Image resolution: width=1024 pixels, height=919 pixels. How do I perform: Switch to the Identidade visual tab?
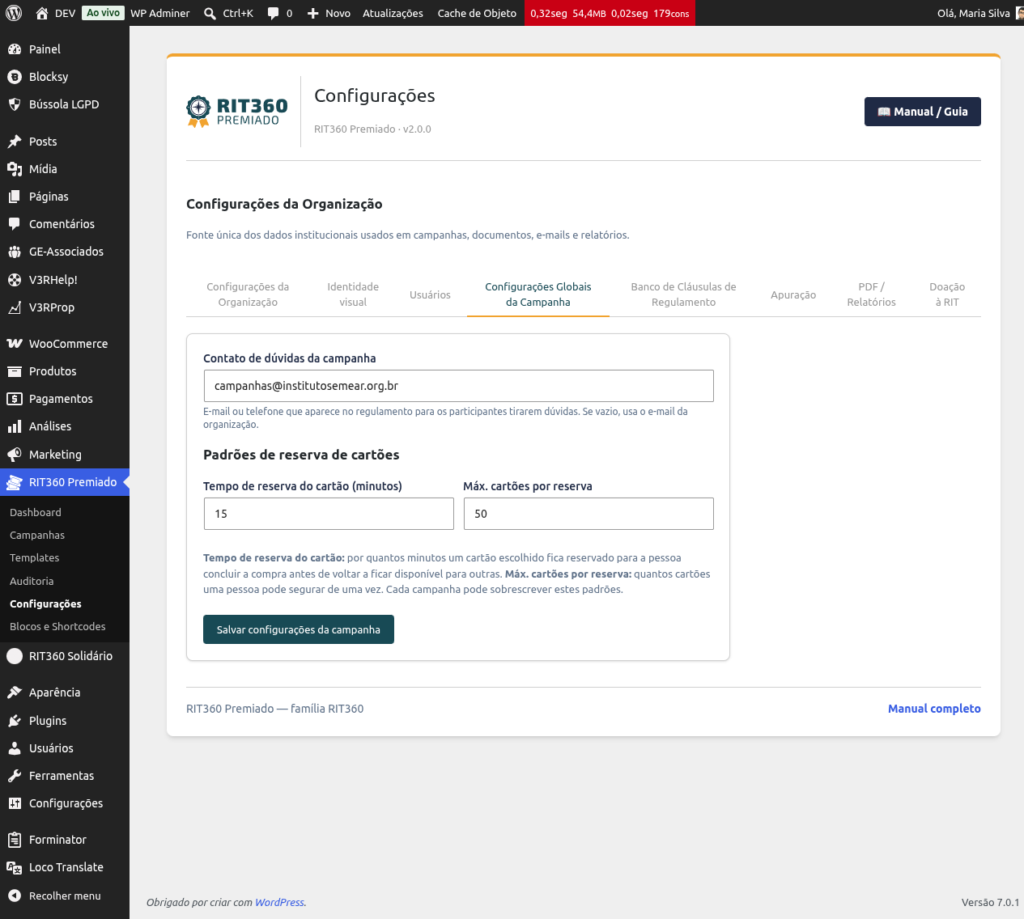coord(353,294)
